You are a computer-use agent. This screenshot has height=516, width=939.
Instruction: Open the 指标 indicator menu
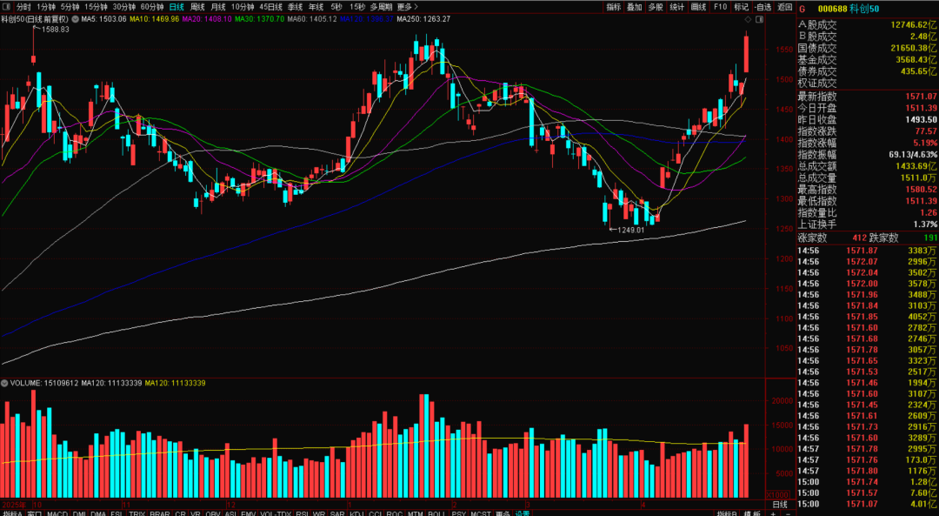click(x=614, y=7)
